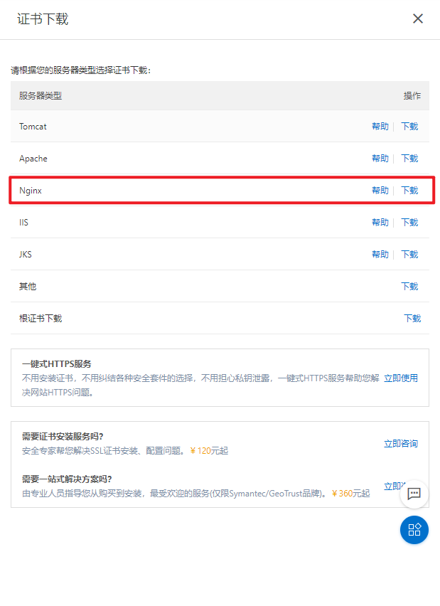Select the Nginx server type row
This screenshot has height=606, width=440.
[220, 190]
